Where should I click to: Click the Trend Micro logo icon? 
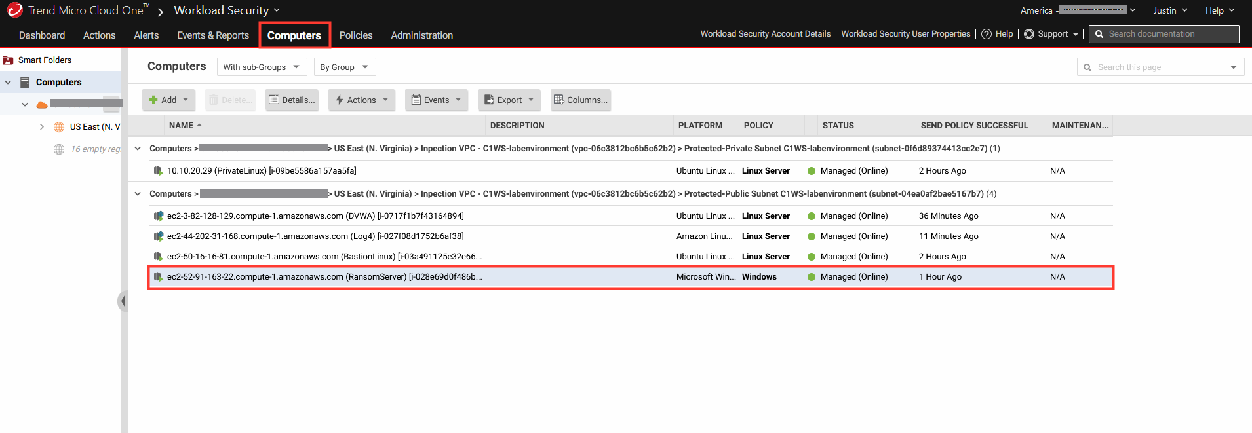[14, 10]
